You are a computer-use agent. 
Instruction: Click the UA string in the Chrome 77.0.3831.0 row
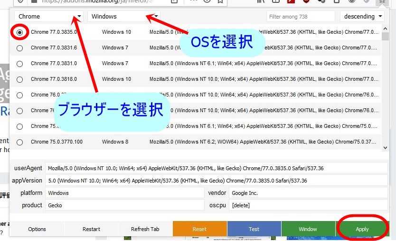(263, 64)
